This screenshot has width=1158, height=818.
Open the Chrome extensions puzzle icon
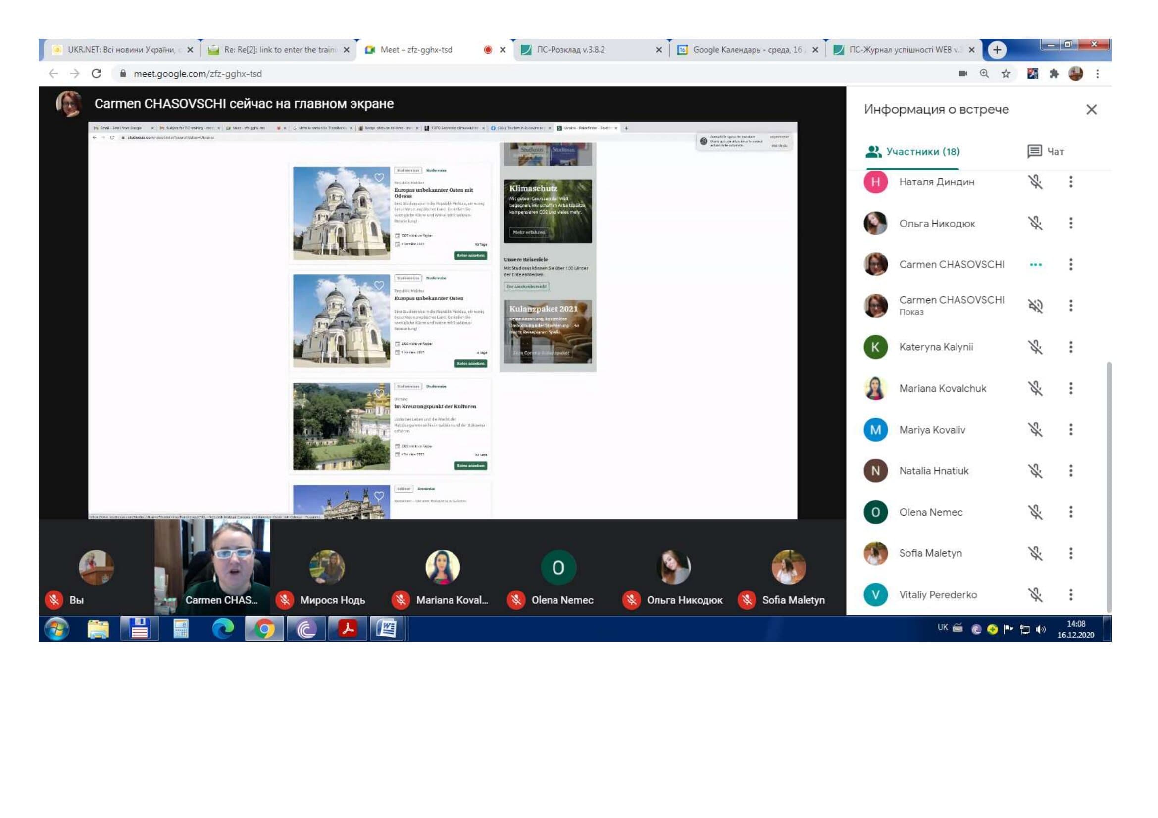[x=1054, y=74]
